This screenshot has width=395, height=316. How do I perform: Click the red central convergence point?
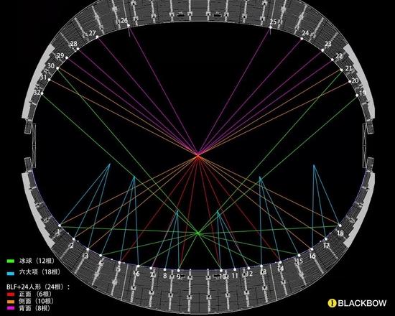198,156
